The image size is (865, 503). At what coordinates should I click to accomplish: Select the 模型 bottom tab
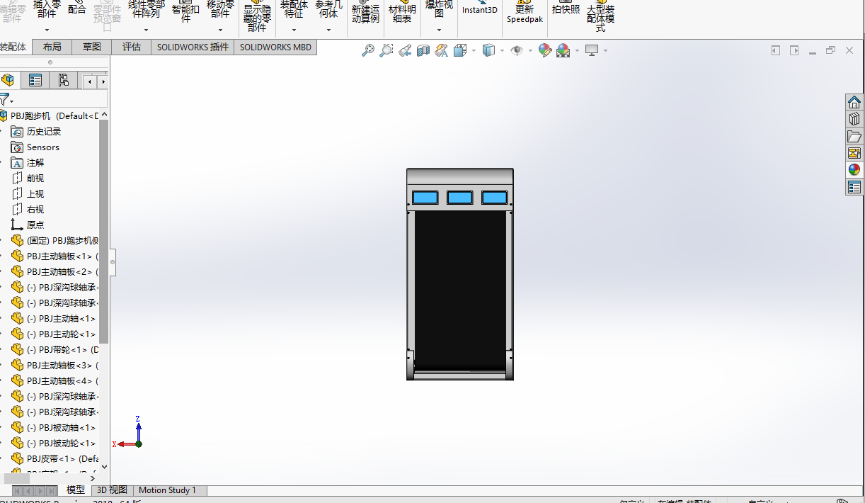point(76,490)
